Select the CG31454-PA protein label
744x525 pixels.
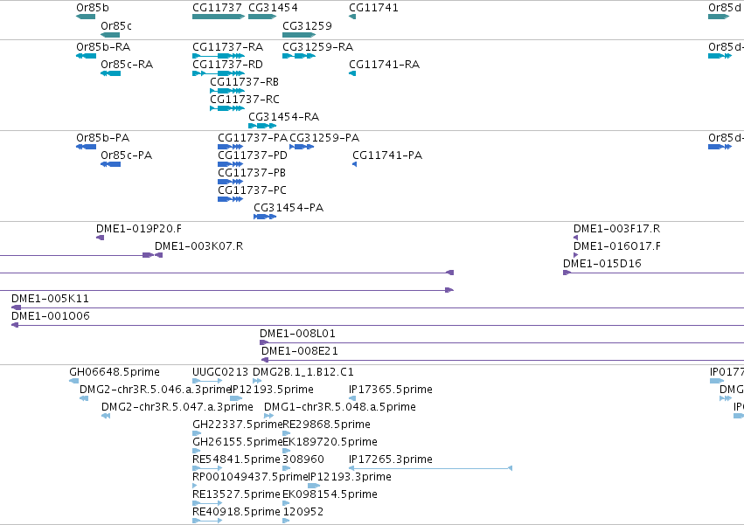point(289,208)
